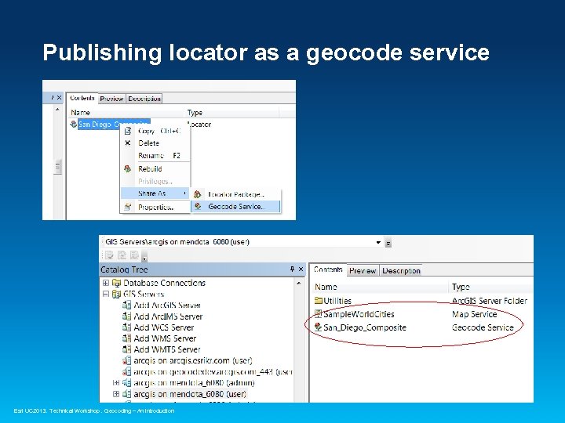The width and height of the screenshot is (565, 423).
Task: Switch to Contents tab in upper window
Action: click(x=82, y=98)
